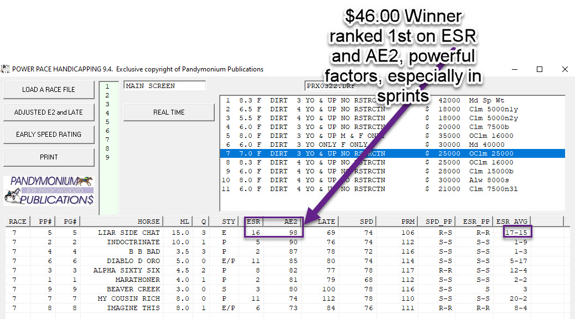
Task: Select race 1 Md Sp Wt row
Action: (x=392, y=100)
